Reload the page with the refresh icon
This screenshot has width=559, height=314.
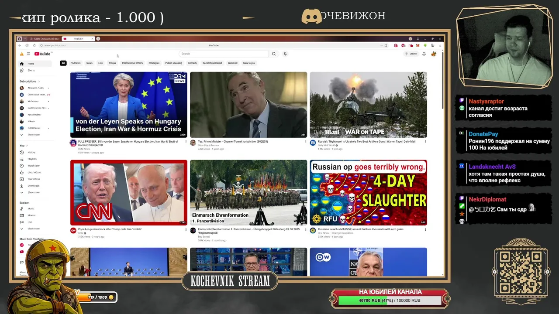click(x=35, y=45)
